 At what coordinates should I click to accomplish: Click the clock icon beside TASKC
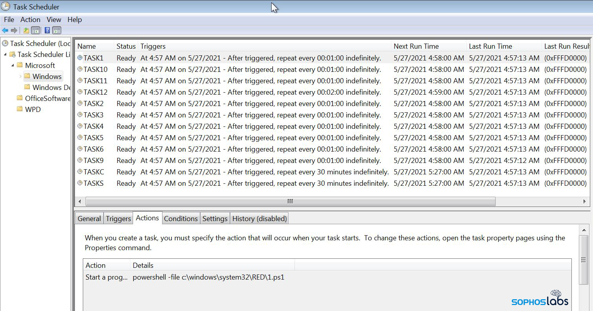click(80, 172)
